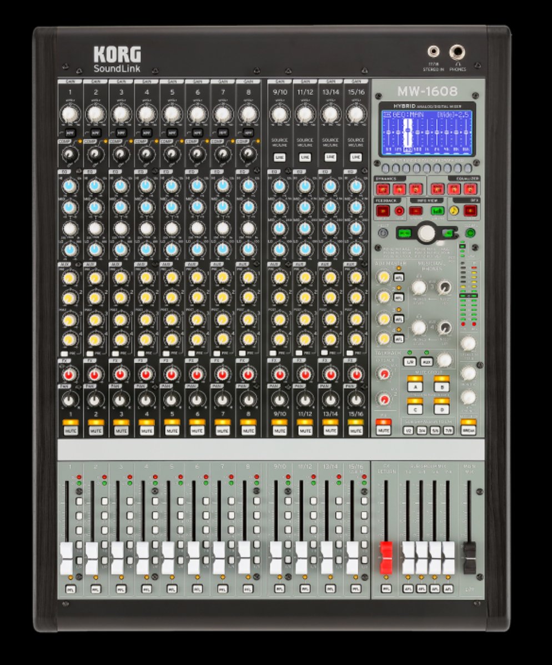The height and width of the screenshot is (665, 552).
Task: Adjust channel 8 PAN knob
Action: pos(248,400)
